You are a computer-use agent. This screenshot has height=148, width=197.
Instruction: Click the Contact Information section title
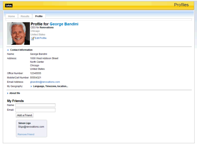21,50
